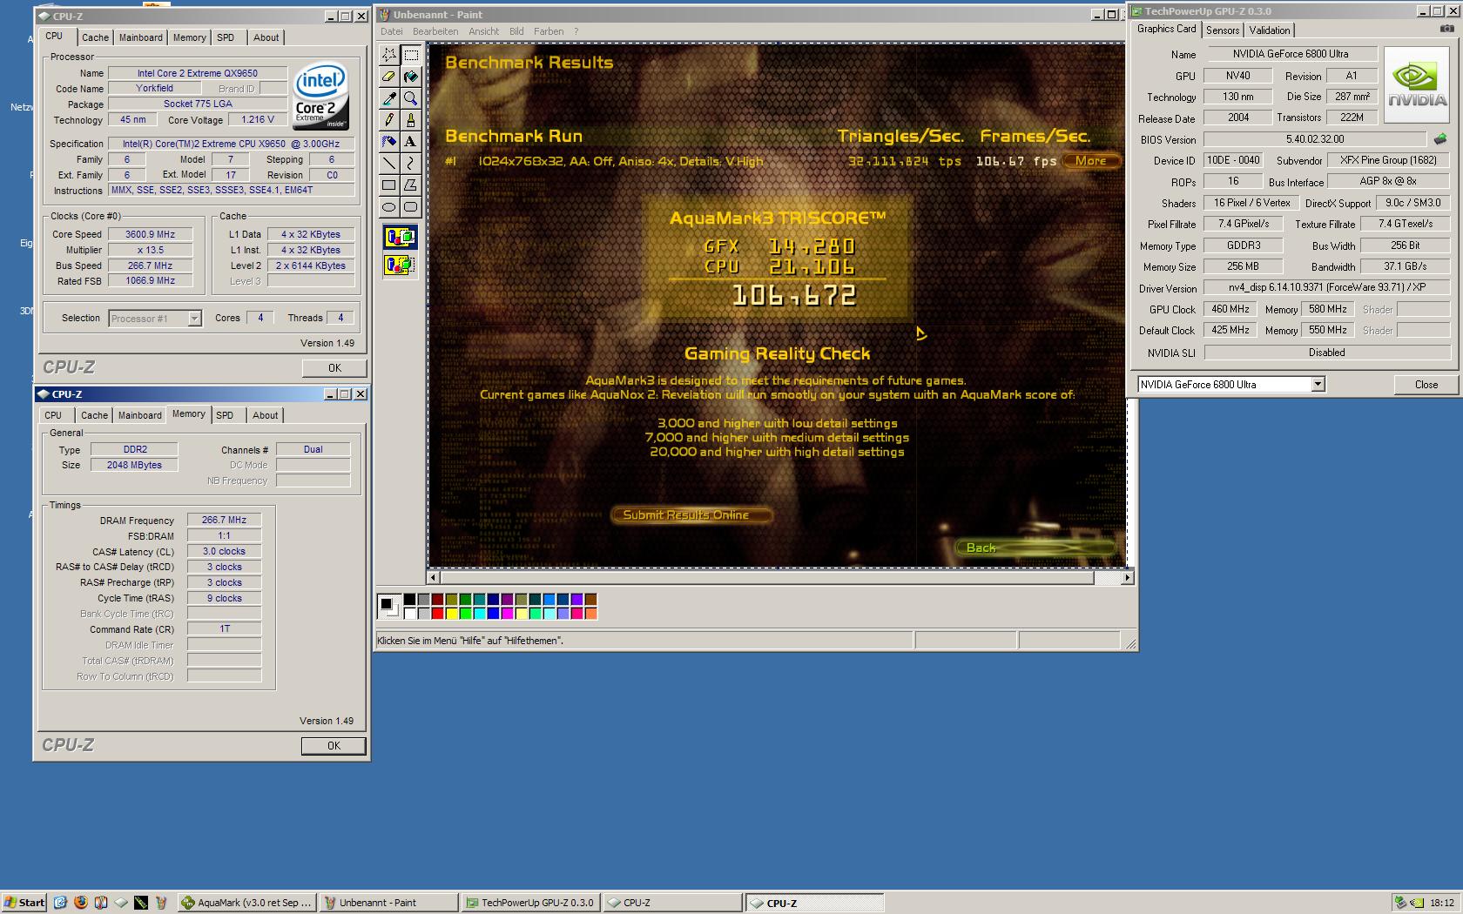The height and width of the screenshot is (914, 1463).
Task: Click the Driver Version field in GPU-Z
Action: [x=1327, y=287]
